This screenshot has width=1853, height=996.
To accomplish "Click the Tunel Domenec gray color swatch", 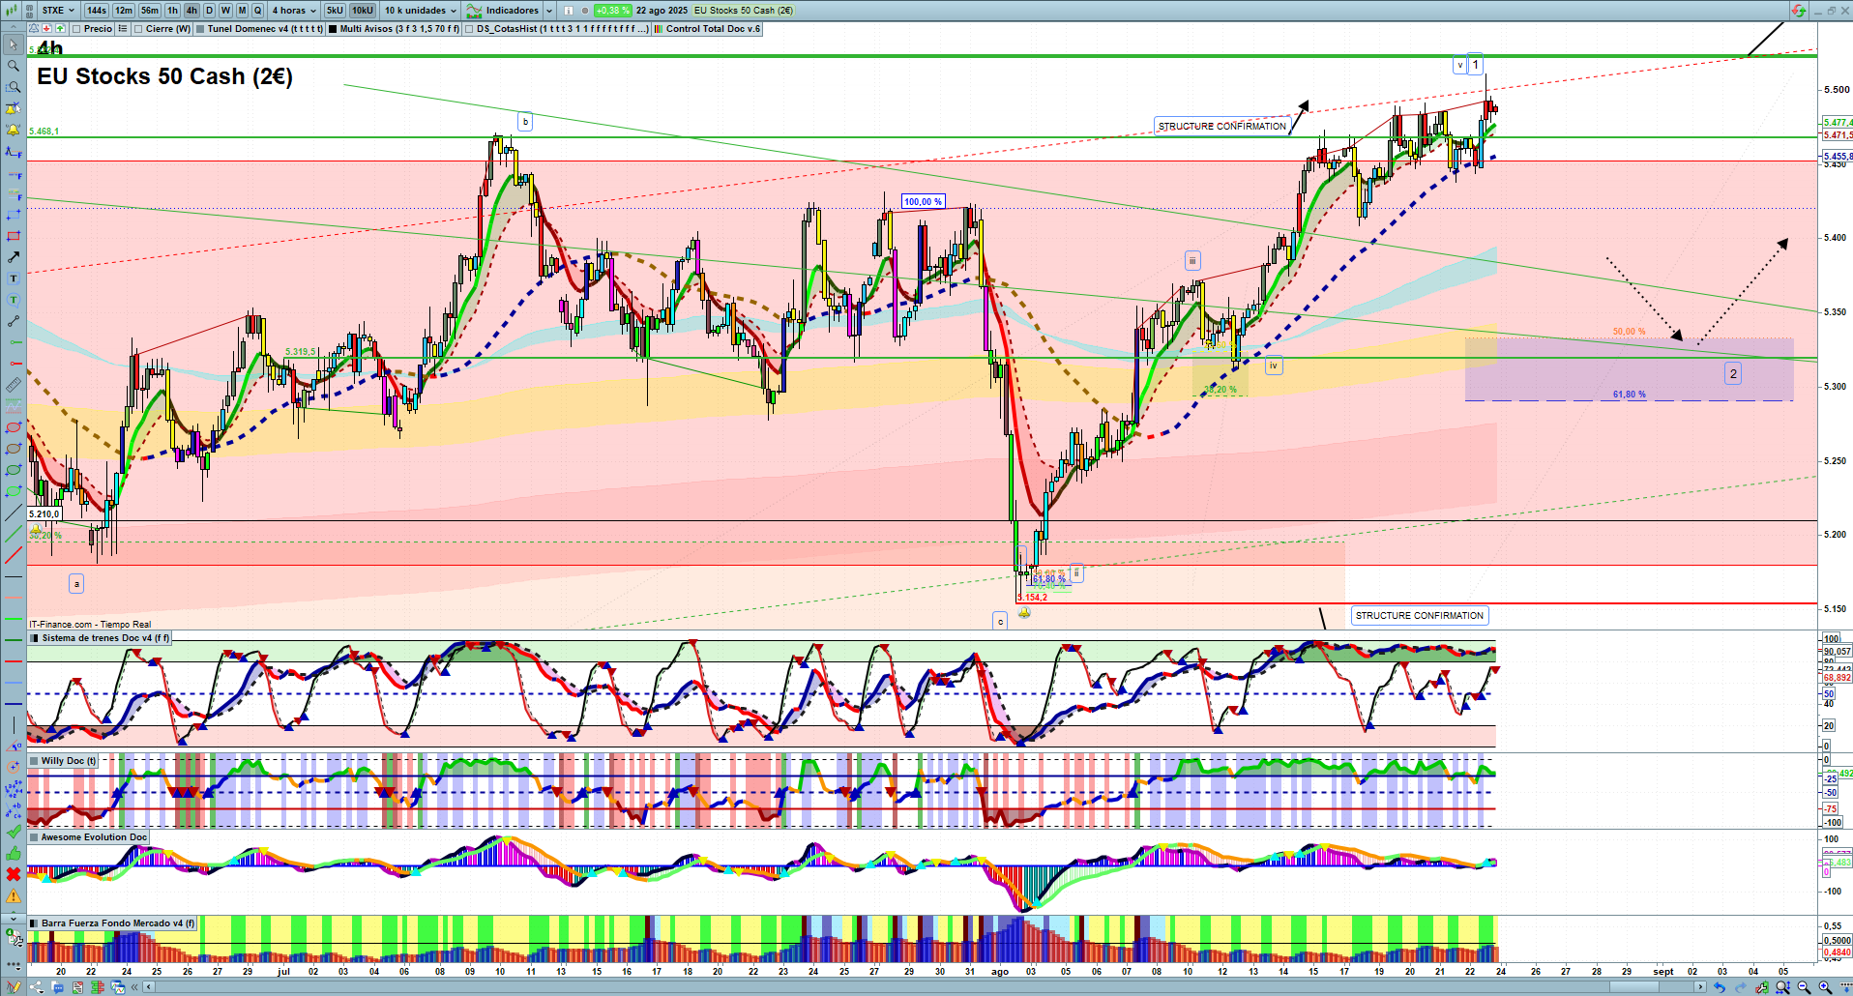I will pos(200,29).
